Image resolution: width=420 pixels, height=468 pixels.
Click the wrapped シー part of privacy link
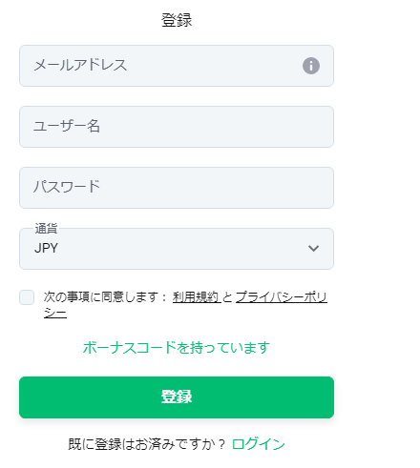(55, 313)
